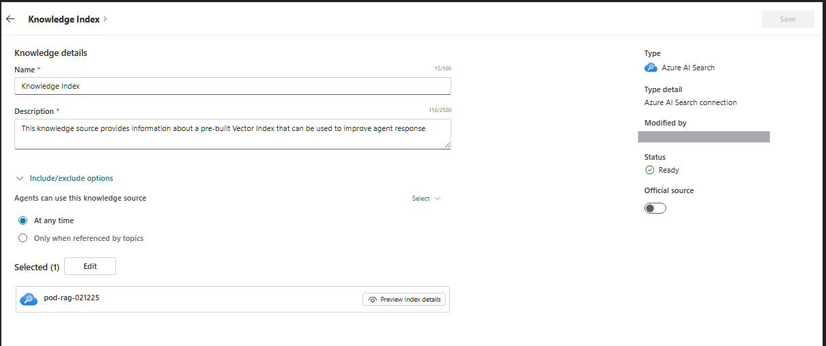The image size is (826, 346).
Task: Select the pod-rag-021225 index entry
Action: click(71, 299)
